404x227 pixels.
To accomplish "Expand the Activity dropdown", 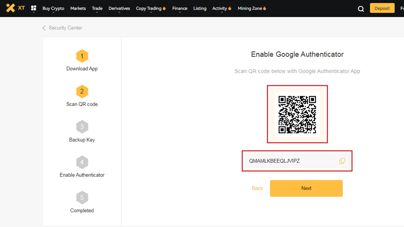I will 222,8.
